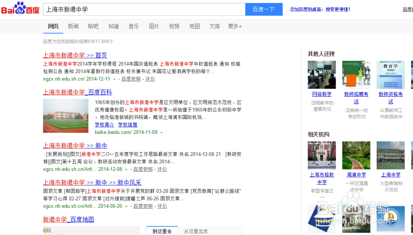Image resolution: width=413 pixels, height=235 pixels.
Task: Open result 上海市新港中学 >> 新中 >> 新中风采
Action: click(x=92, y=182)
